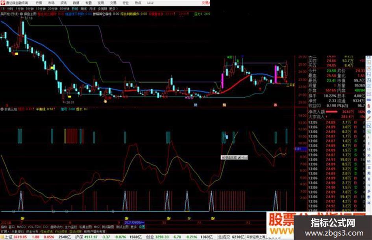The width and height of the screenshot is (372, 240).
Task: Switch chart to 分时 view
Action: (x=10, y=9)
